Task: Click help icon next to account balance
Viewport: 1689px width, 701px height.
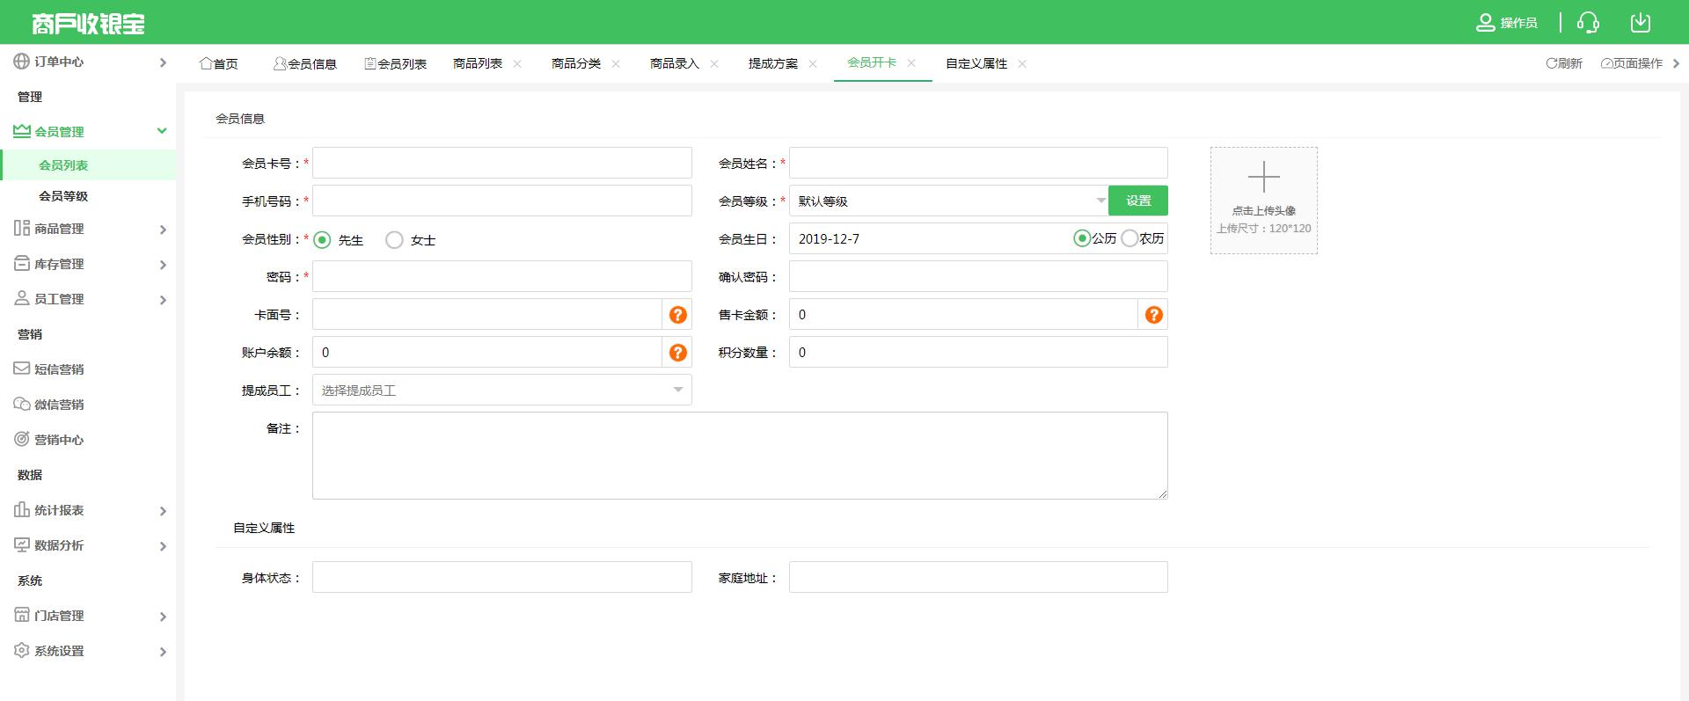Action: [677, 353]
